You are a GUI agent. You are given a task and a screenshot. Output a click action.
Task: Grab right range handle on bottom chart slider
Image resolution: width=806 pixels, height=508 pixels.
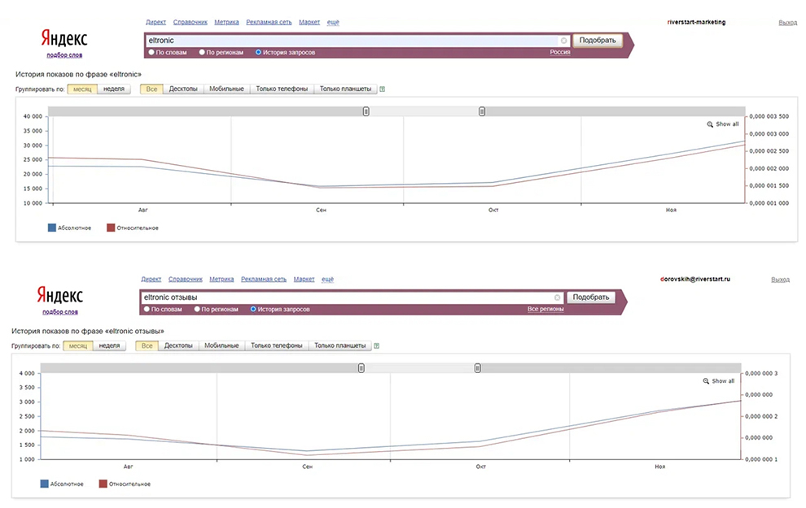tap(478, 368)
